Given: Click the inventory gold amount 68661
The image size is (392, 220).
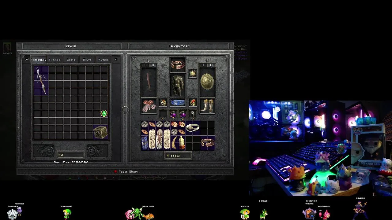Looking at the screenshot, I should [x=176, y=156].
